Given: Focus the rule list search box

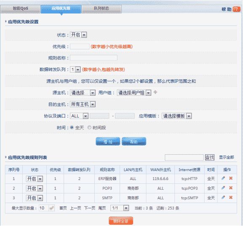Looking at the screenshot, I should point(184,157).
